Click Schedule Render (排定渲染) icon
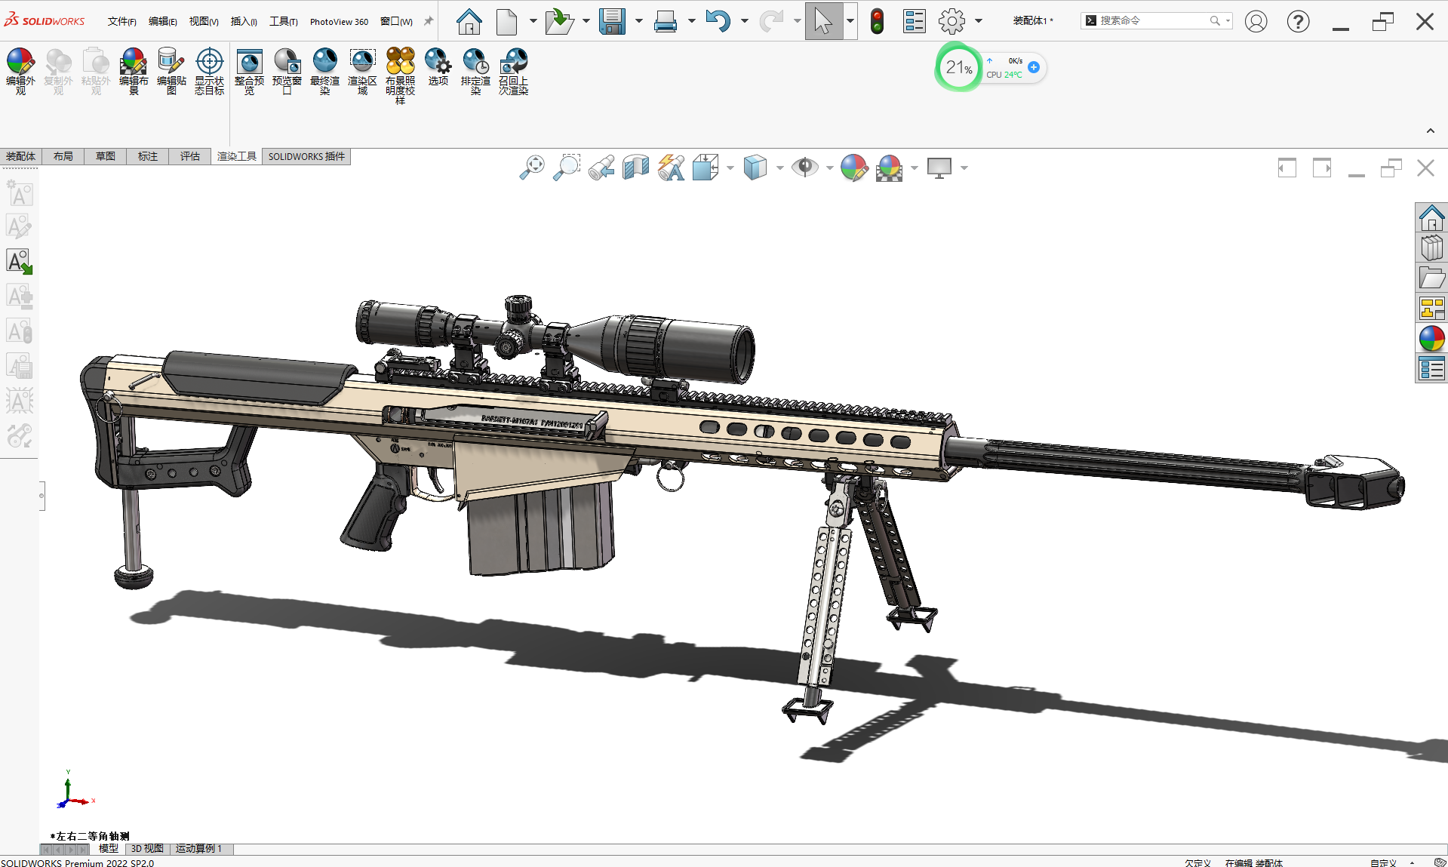This screenshot has height=867, width=1448. [x=475, y=71]
